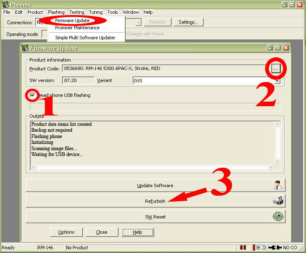This screenshot has width=306, height=253.
Task: Click the SW version field
Action: pyautogui.click(x=78, y=80)
